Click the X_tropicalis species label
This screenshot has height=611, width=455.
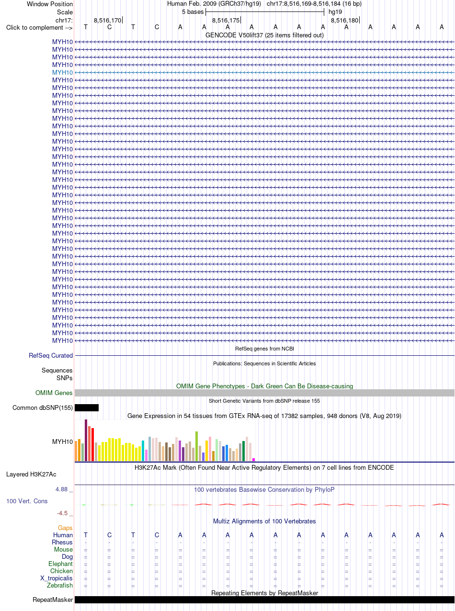click(x=57, y=578)
